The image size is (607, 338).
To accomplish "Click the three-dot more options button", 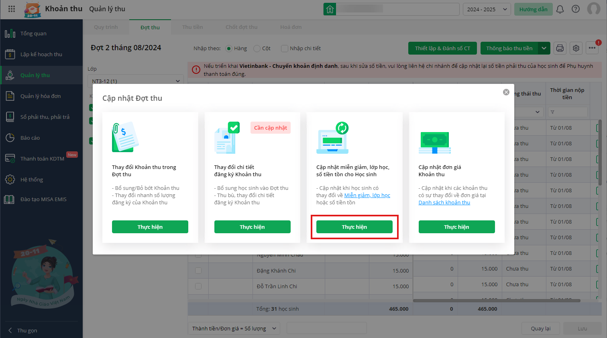I will point(592,48).
